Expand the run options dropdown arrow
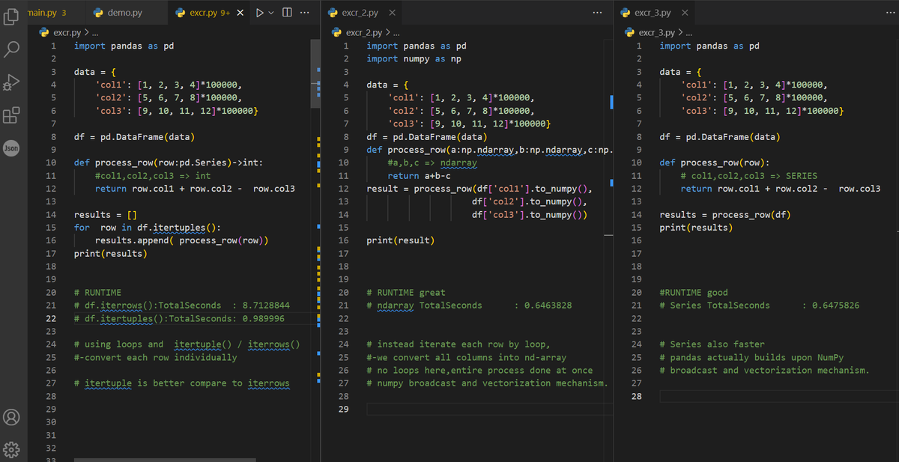This screenshot has width=899, height=462. point(272,13)
